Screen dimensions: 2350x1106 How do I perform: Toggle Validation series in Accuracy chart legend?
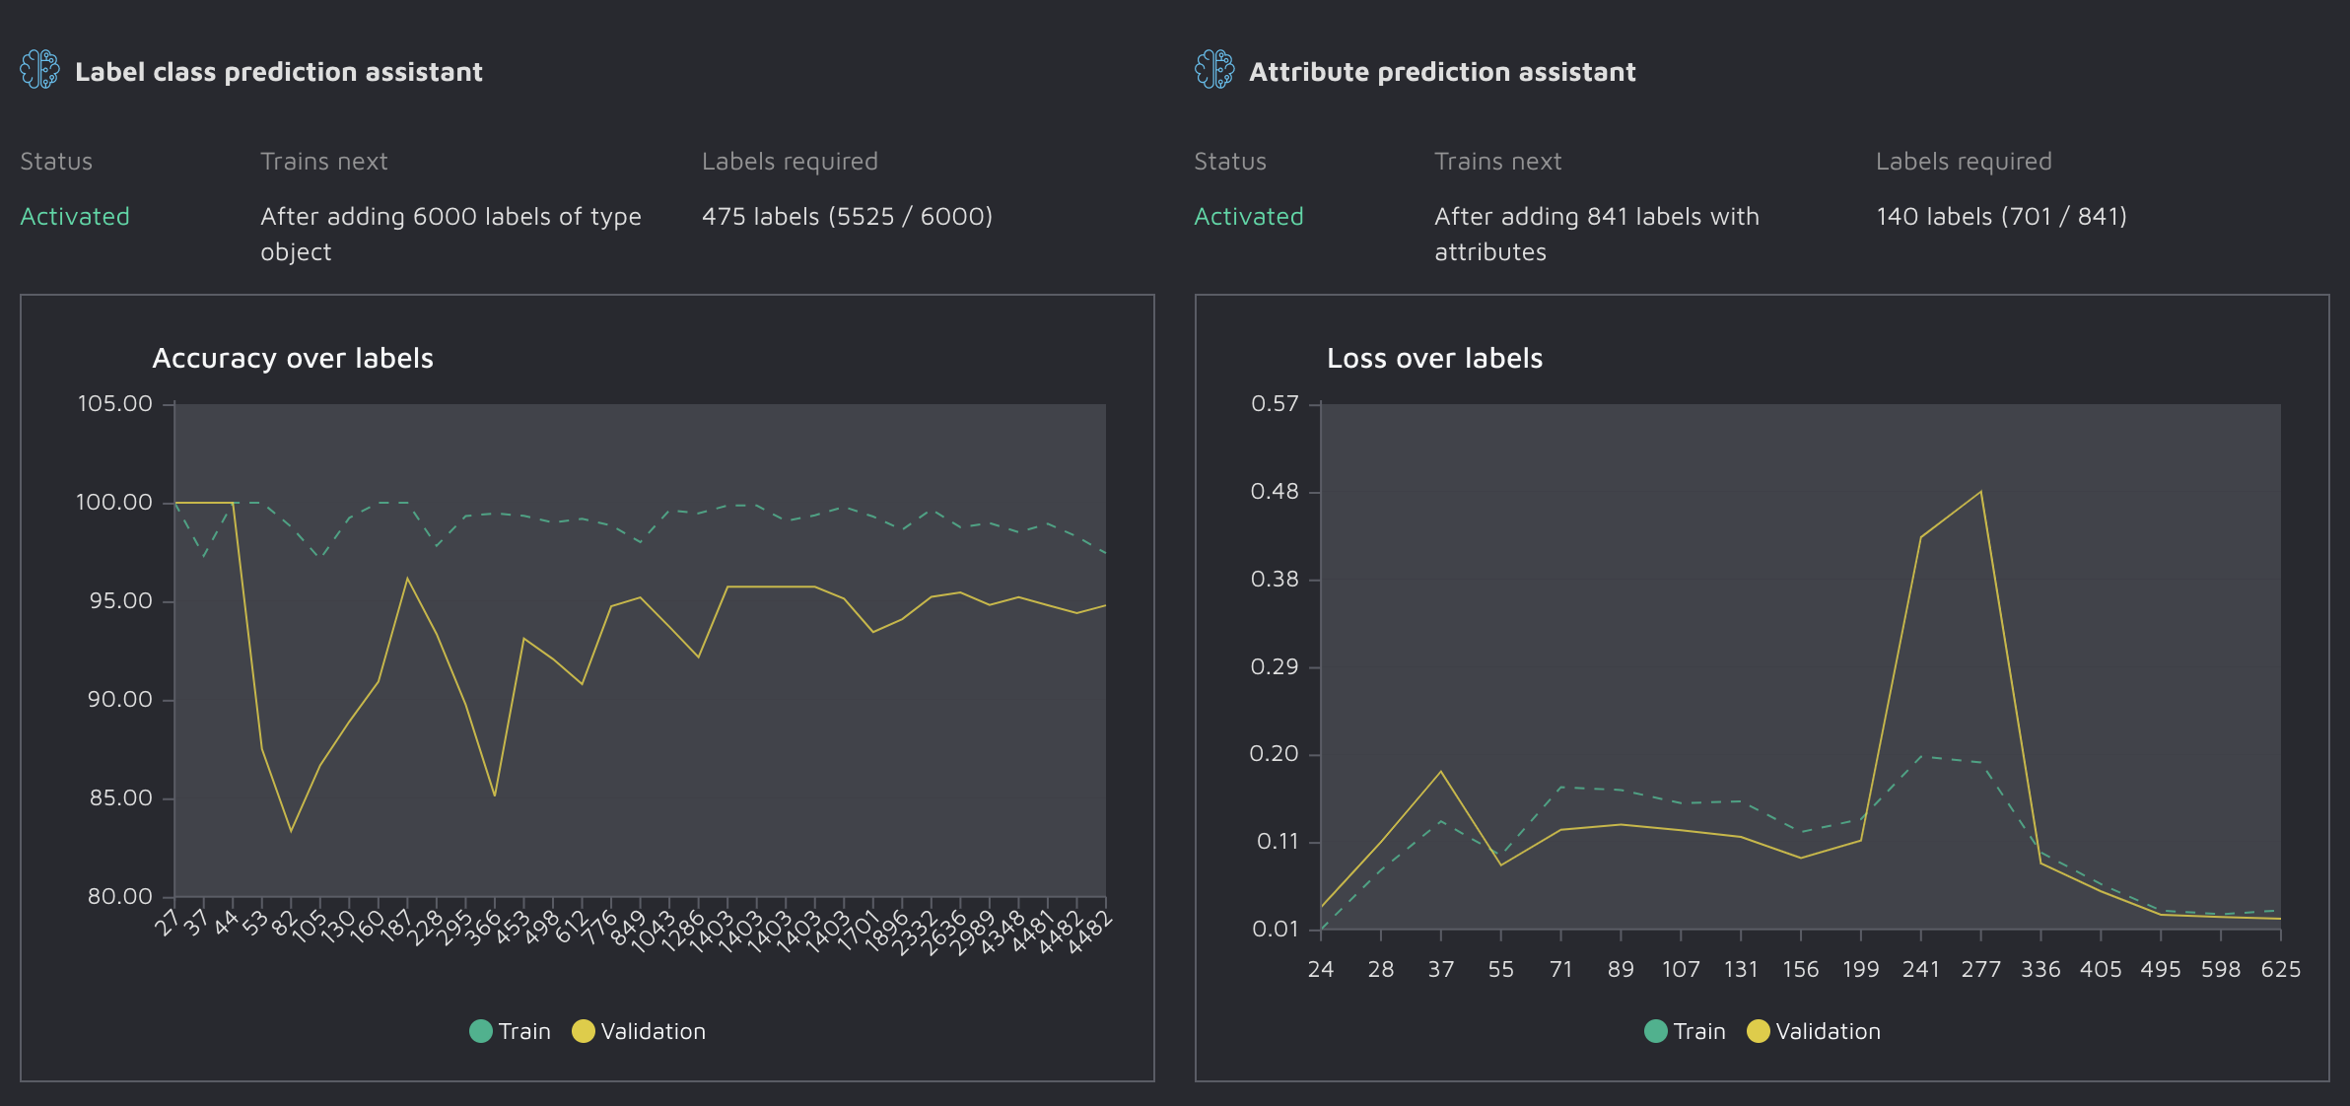[653, 1031]
